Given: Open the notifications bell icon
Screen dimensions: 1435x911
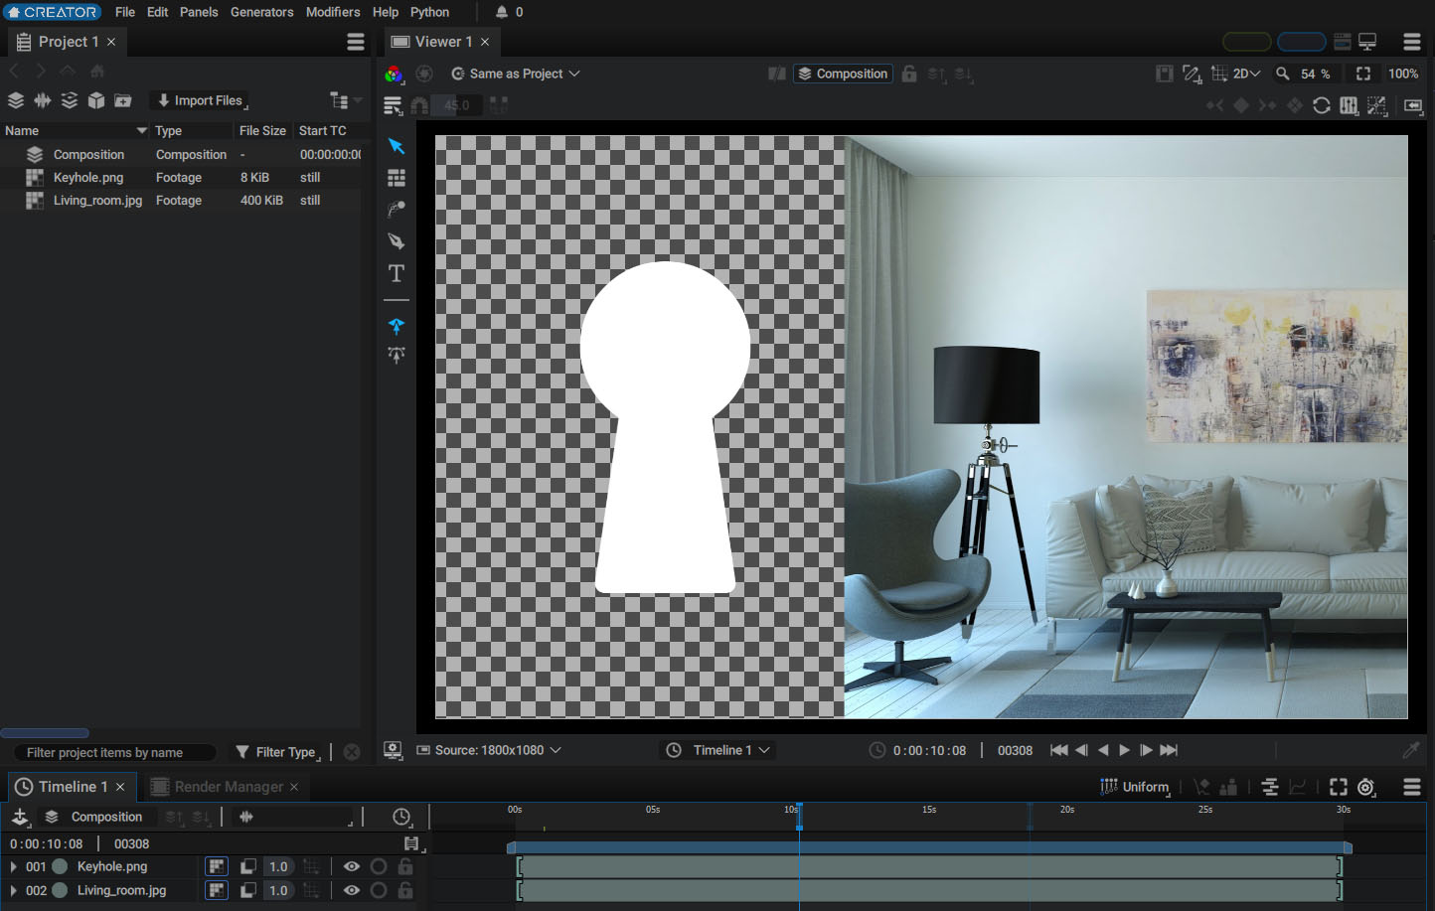Looking at the screenshot, I should 502,12.
